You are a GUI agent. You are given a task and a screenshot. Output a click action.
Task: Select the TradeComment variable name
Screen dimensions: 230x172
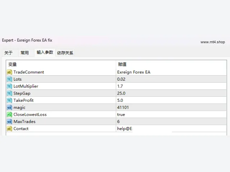(29, 72)
